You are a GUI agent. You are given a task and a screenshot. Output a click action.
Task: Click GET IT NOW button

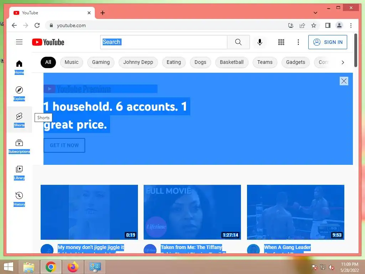point(64,146)
